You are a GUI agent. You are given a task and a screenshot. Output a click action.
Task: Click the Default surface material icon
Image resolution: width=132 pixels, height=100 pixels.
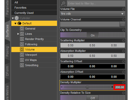click(19, 23)
